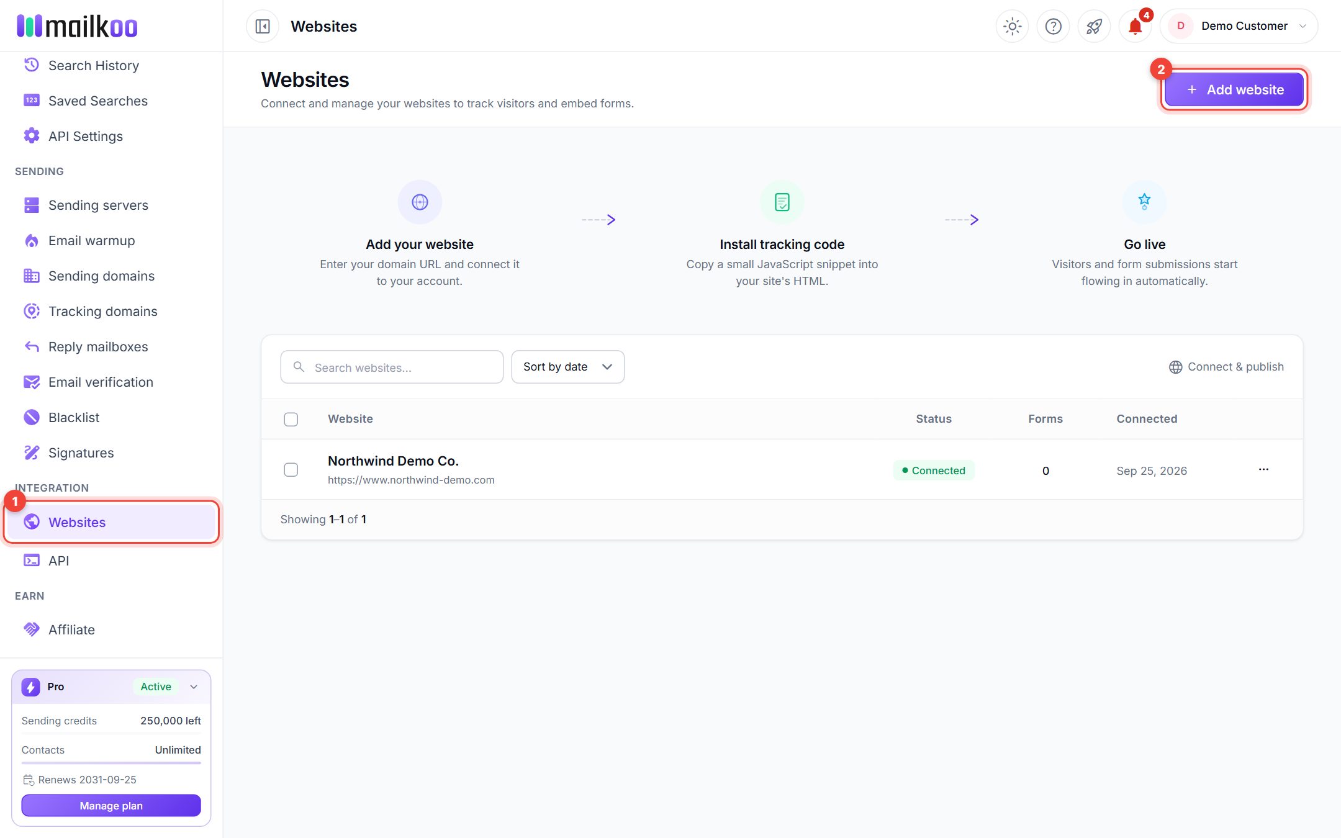The width and height of the screenshot is (1341, 838).
Task: Open the mailkoo logo home
Action: click(77, 26)
